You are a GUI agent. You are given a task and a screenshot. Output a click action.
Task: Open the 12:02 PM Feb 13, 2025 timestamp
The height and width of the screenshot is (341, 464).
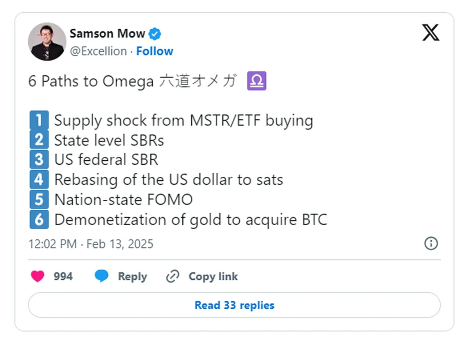click(91, 244)
